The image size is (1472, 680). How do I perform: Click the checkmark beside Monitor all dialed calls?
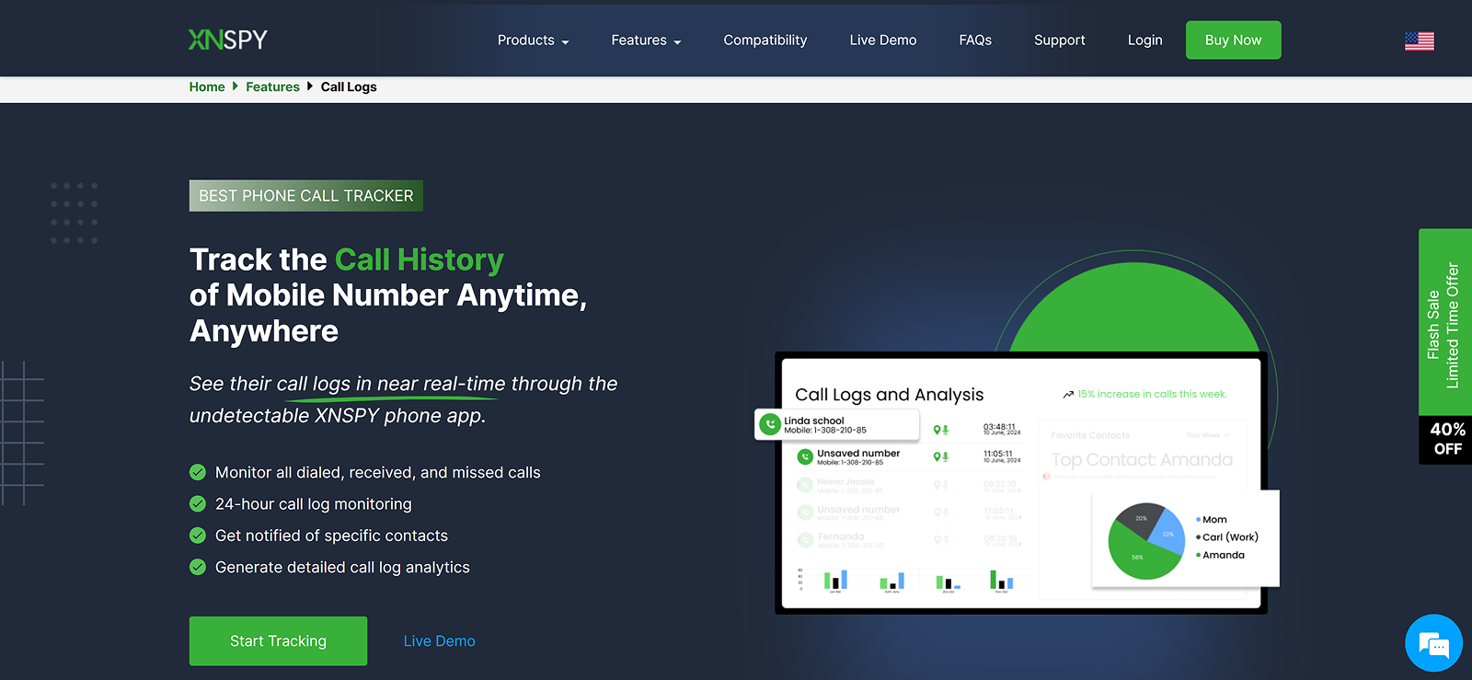tap(198, 472)
